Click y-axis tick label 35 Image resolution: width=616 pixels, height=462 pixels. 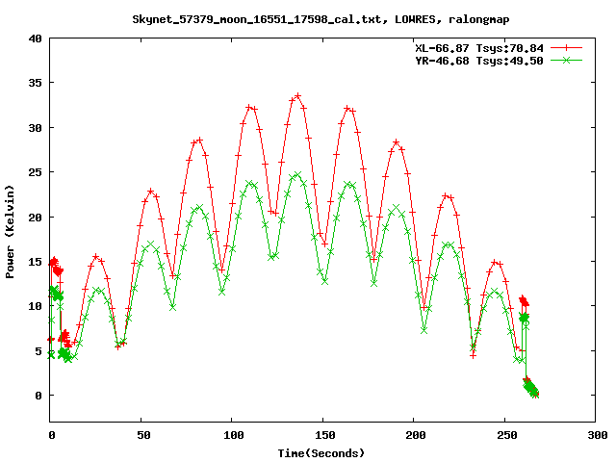(x=35, y=83)
